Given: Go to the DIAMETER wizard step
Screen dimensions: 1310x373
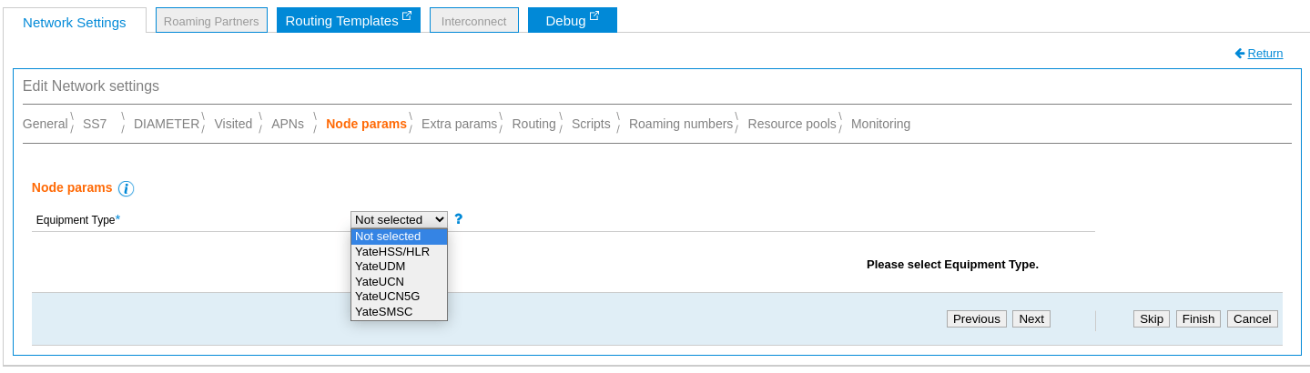Looking at the screenshot, I should (x=167, y=124).
